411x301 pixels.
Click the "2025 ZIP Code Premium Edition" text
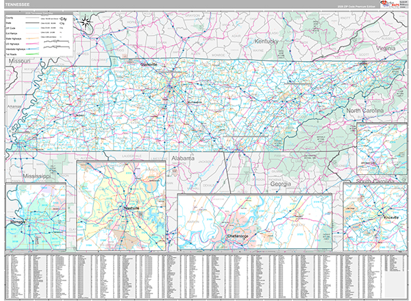pos(356,7)
